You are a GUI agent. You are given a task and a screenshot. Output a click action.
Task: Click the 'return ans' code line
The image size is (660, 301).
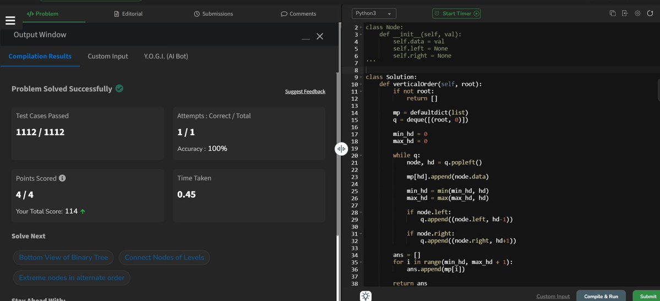tap(410, 283)
